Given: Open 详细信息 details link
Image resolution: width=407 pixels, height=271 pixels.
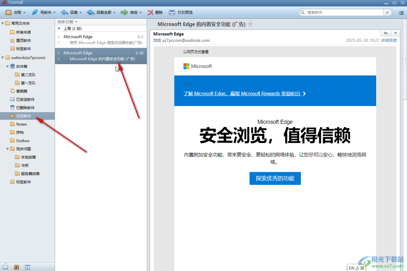Looking at the screenshot, I should click(389, 40).
